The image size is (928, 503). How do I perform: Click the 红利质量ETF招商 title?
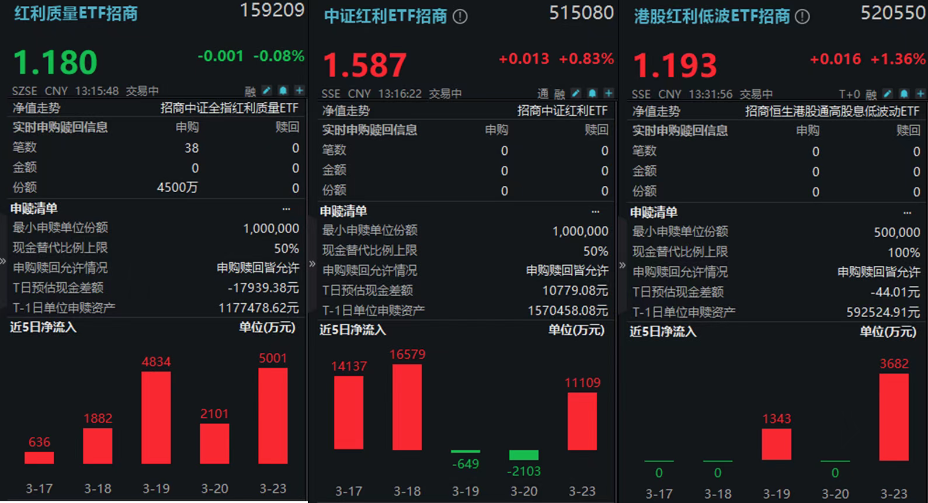[76, 13]
